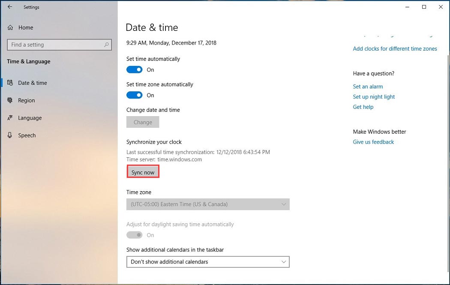Click the Speech microphone icon
Viewport: 450px width, 285px height.
pos(10,135)
